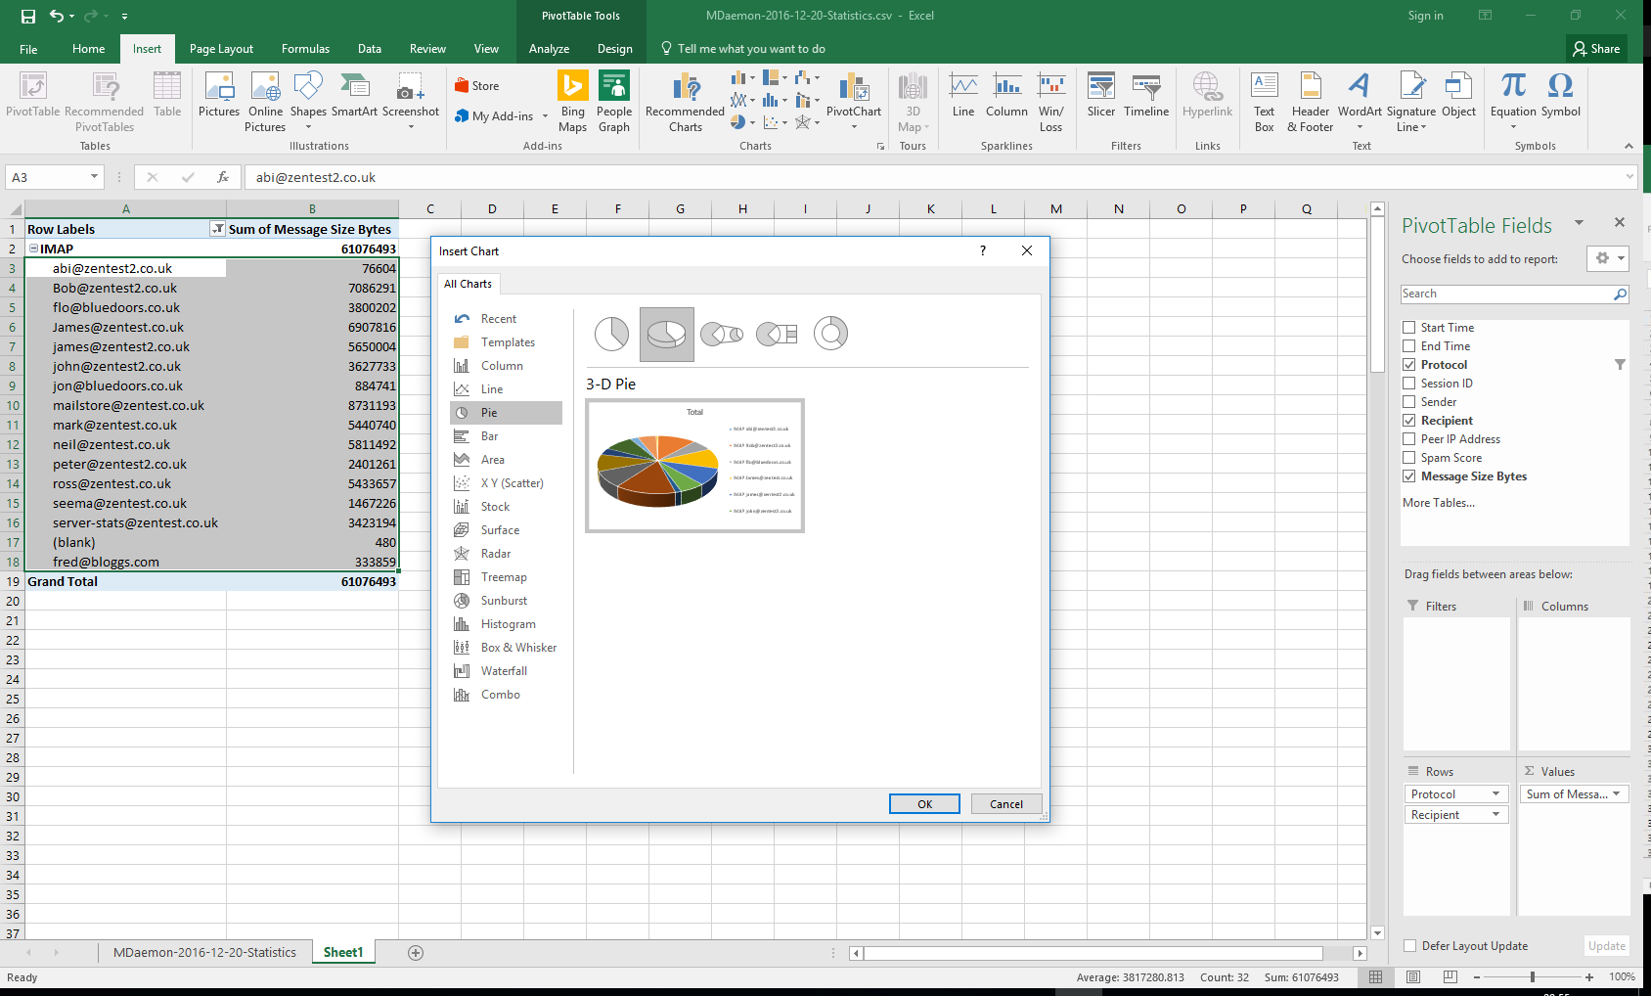Select the Doughnut pie subtype icon

point(830,334)
